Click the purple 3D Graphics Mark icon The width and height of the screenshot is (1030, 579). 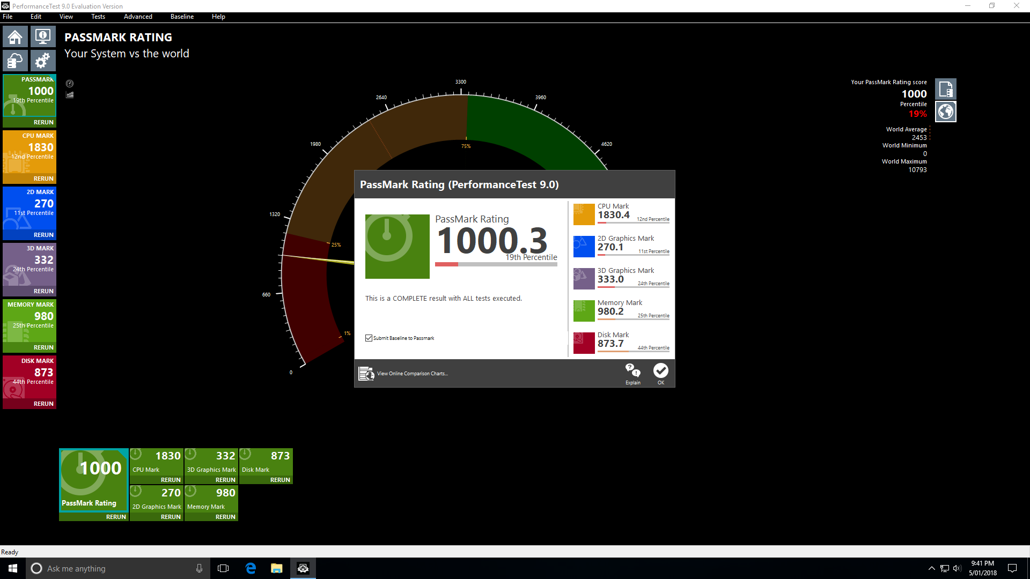[x=584, y=279]
